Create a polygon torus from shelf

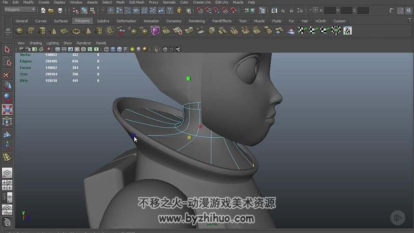76,31
